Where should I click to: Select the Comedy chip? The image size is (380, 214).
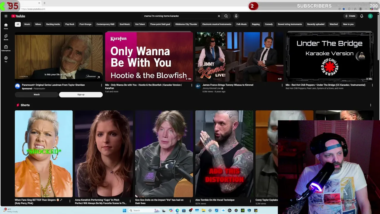click(x=269, y=24)
